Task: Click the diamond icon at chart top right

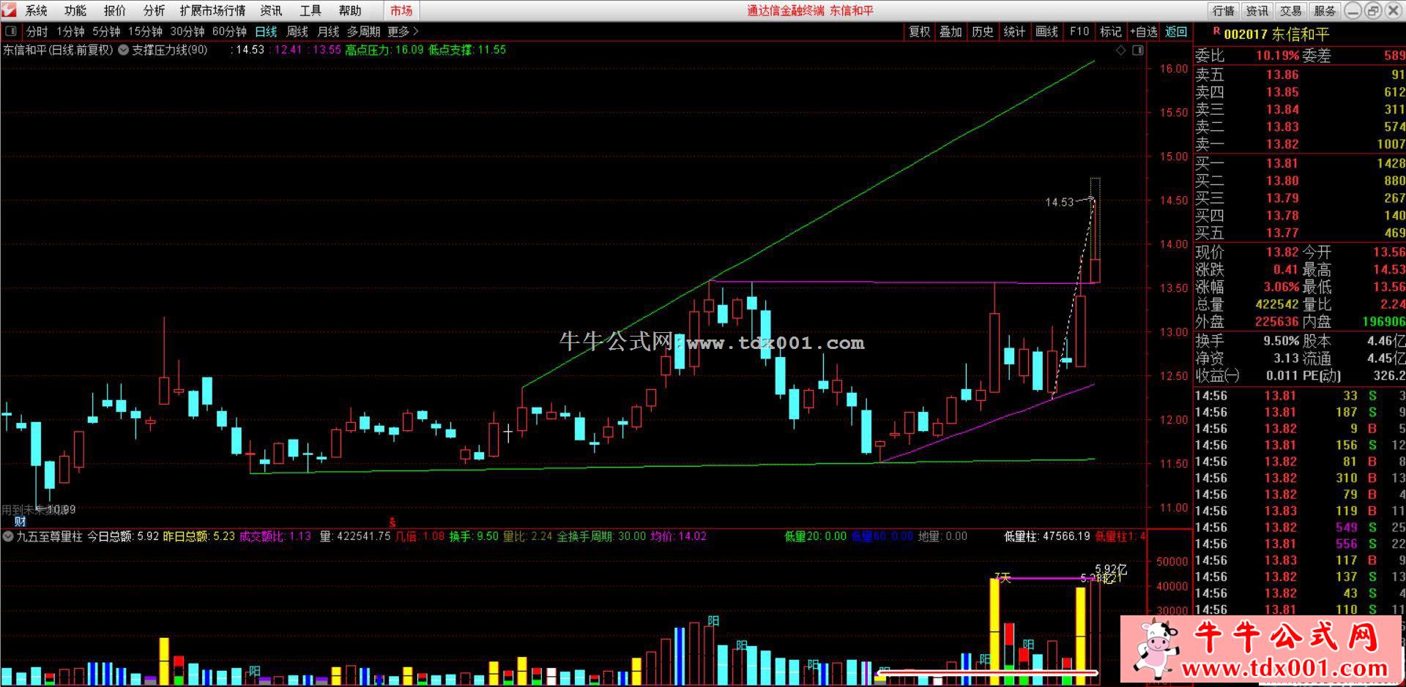Action: 1120,50
